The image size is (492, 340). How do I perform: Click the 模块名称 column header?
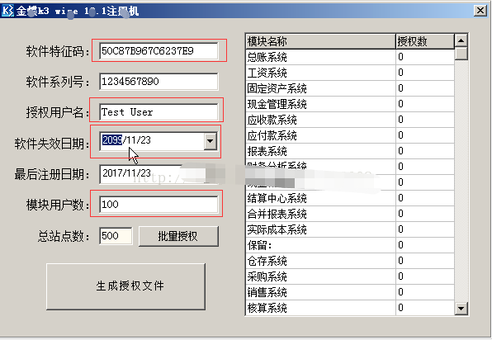tap(320, 41)
